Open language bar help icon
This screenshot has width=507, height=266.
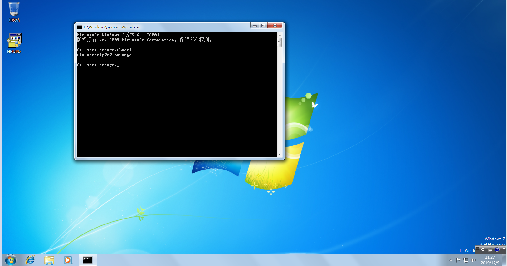pos(497,249)
